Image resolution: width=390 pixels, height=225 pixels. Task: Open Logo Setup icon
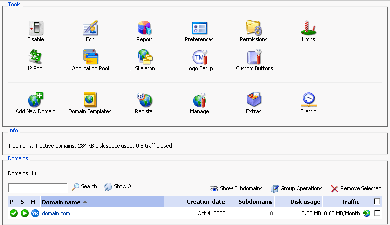click(x=200, y=57)
